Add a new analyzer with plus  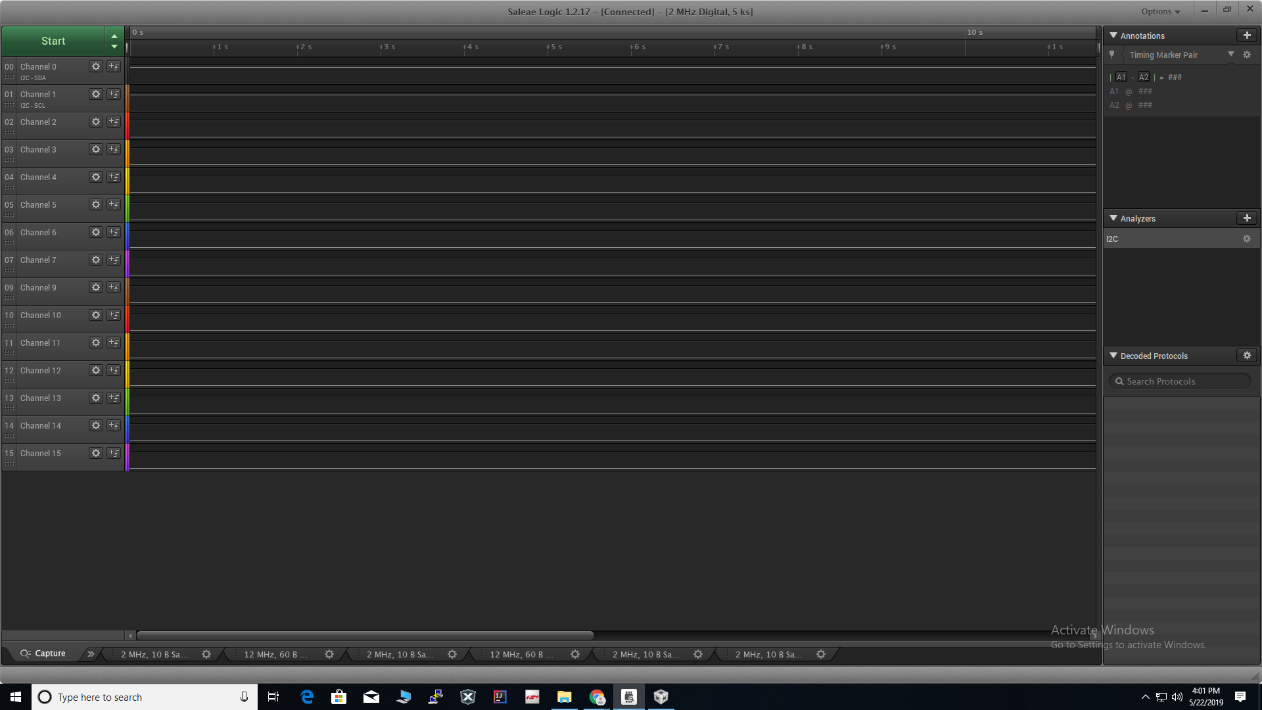click(1247, 218)
